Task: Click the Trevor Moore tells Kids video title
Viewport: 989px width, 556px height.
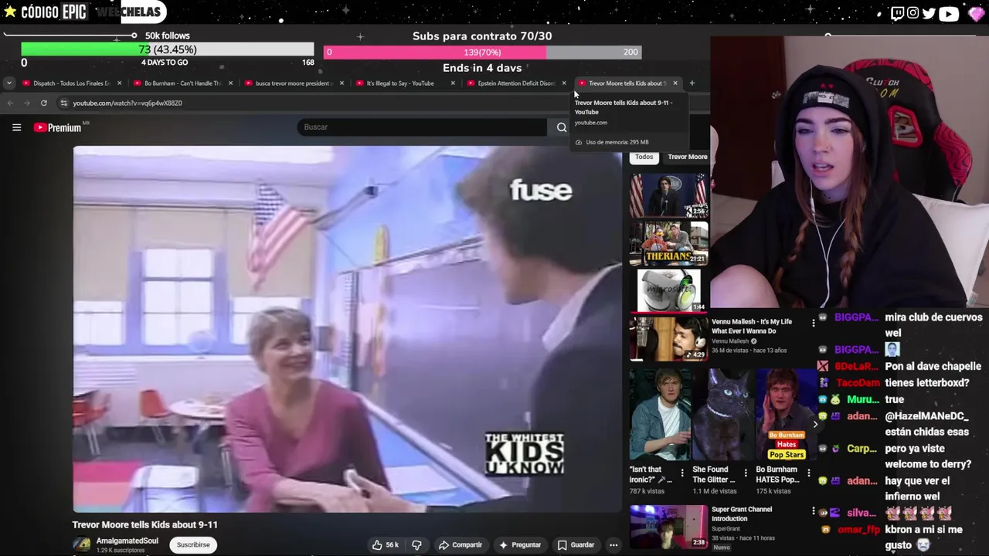Action: [145, 524]
